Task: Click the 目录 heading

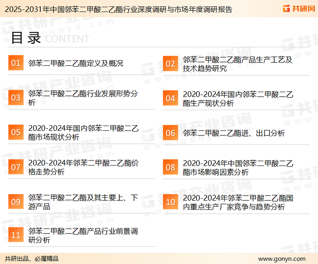Action: (26, 38)
